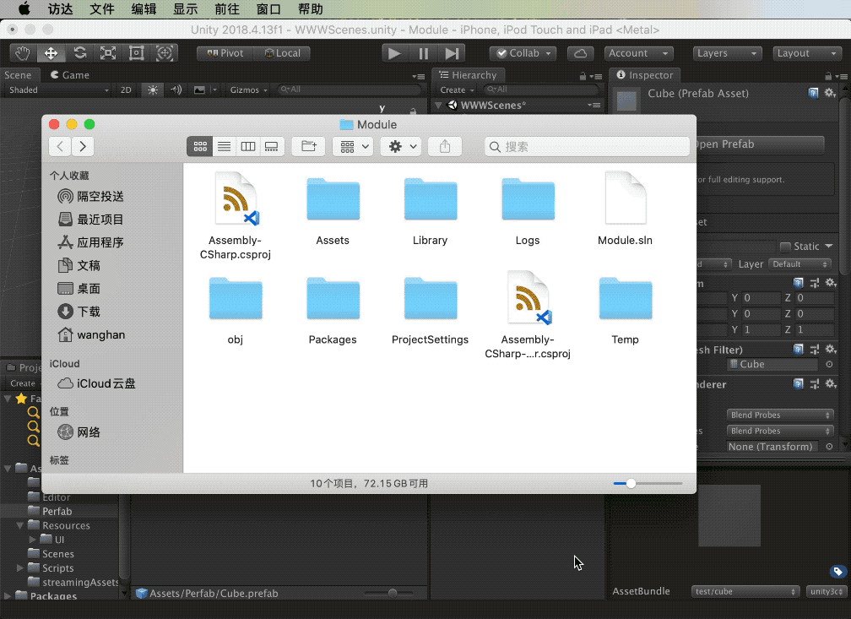Open the Gizmos dropdown
This screenshot has width=851, height=619.
coord(248,90)
